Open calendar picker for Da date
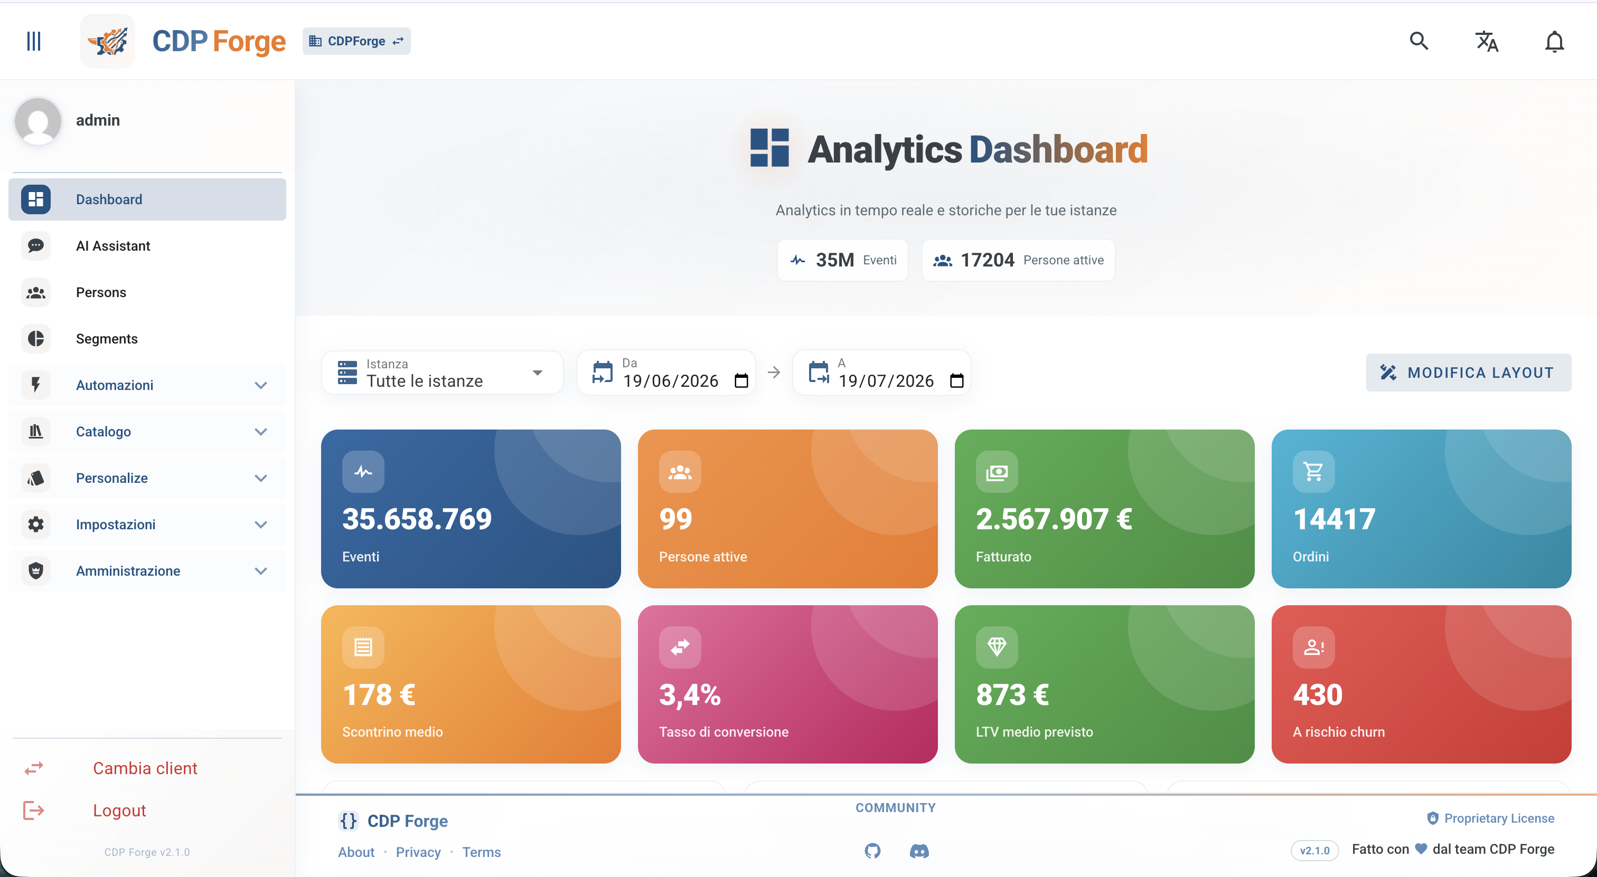 click(x=741, y=380)
